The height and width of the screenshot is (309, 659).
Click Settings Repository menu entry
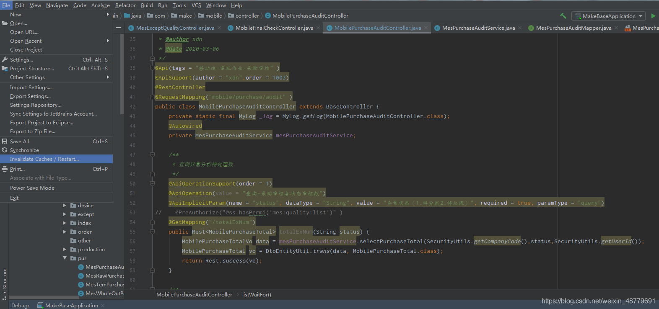click(57, 105)
